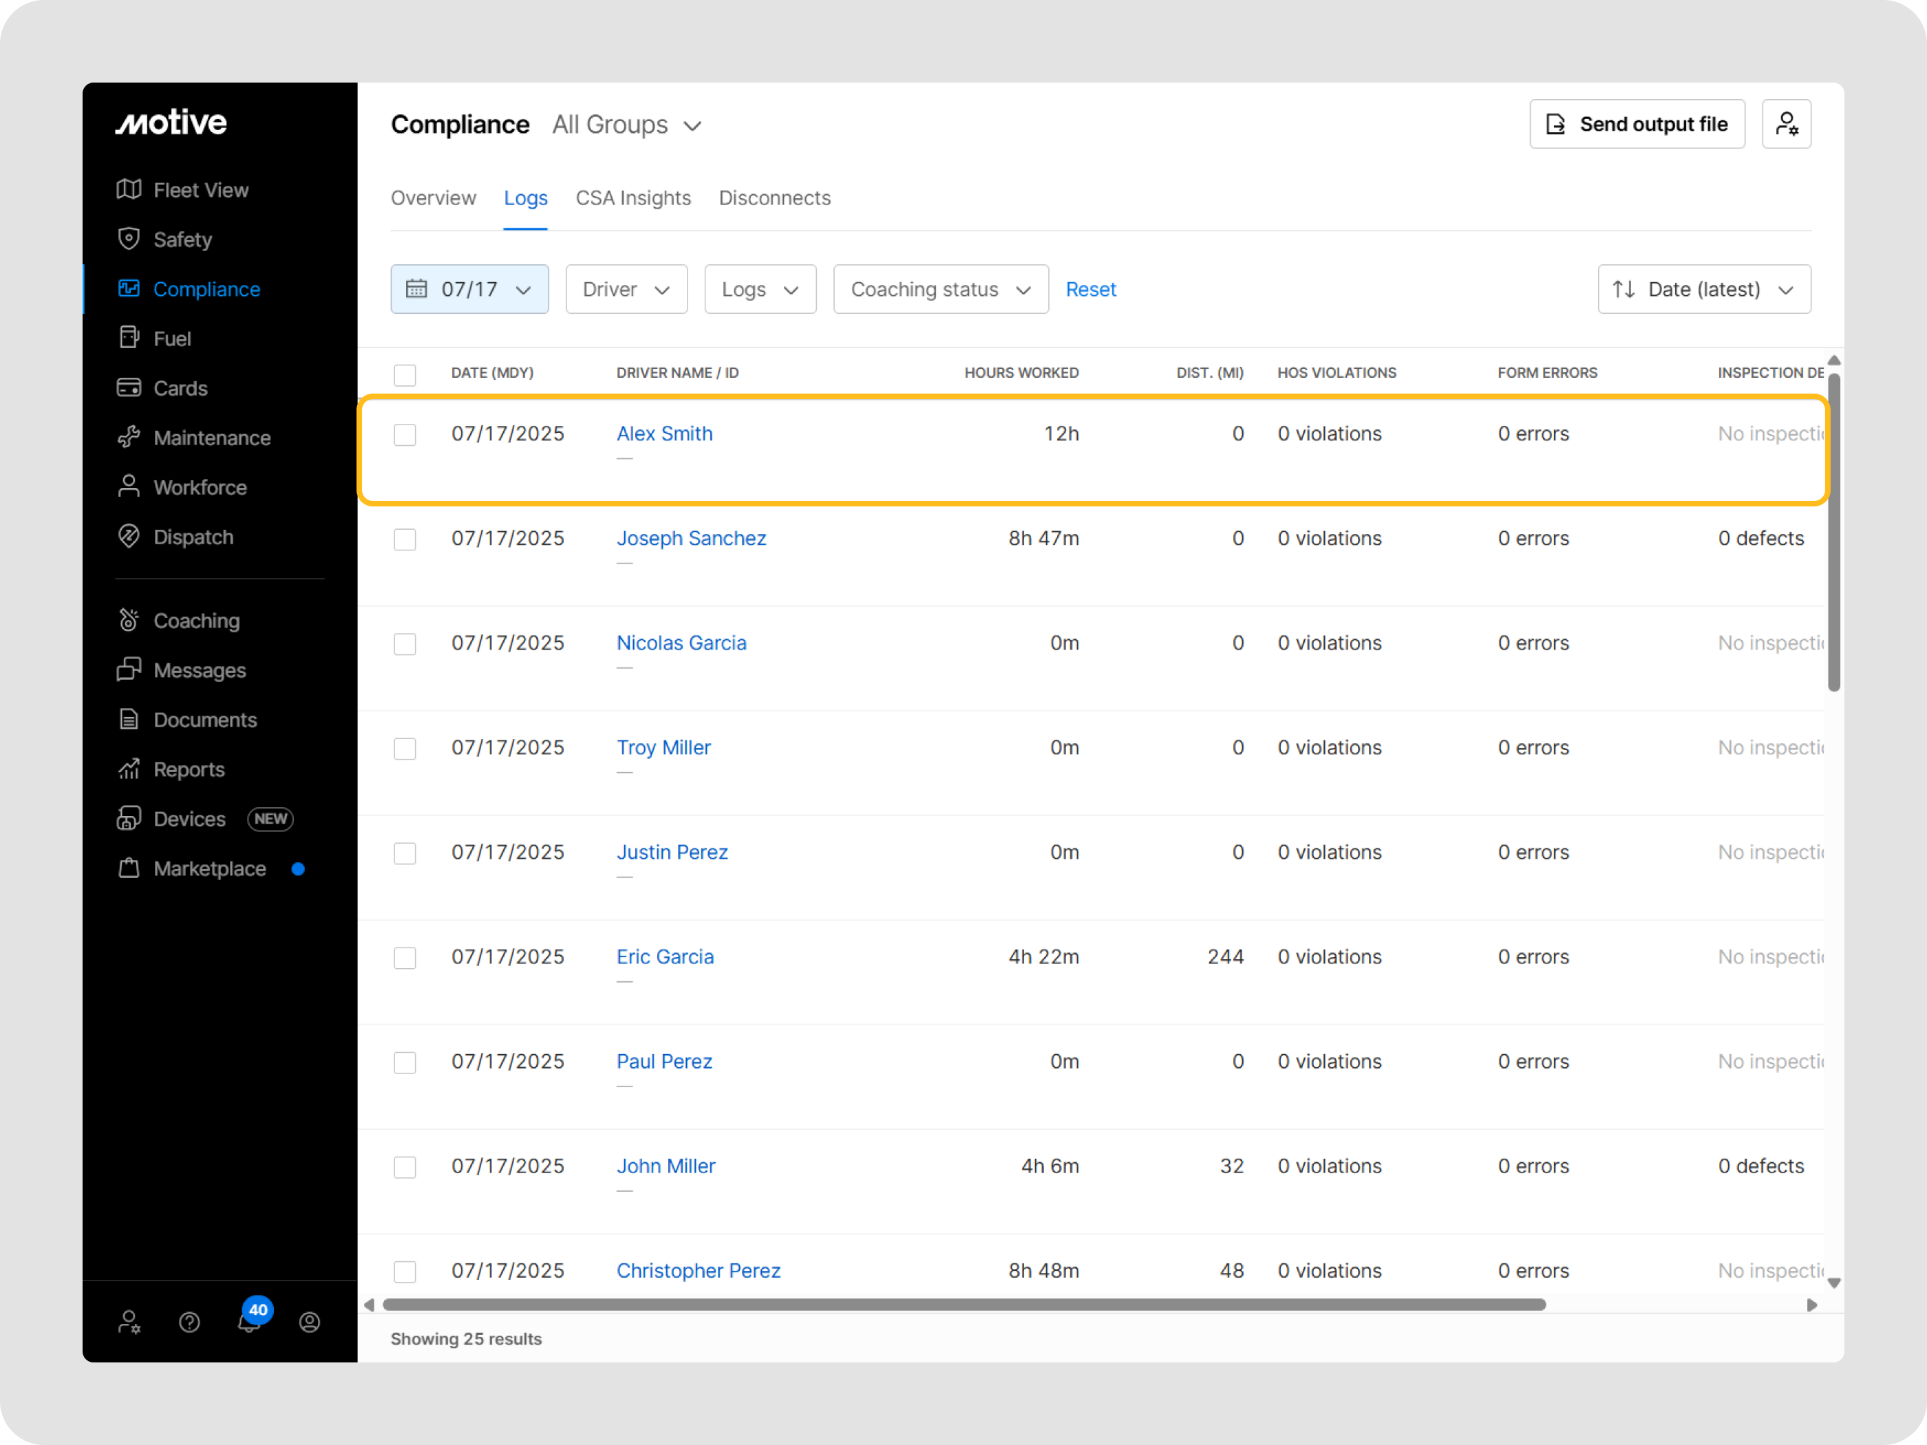
Task: Click the Send output file button
Action: [x=1636, y=125]
